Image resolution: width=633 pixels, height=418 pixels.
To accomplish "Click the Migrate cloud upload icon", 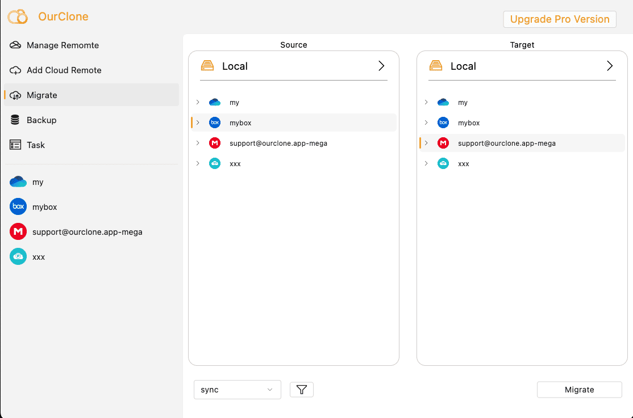I will [15, 95].
